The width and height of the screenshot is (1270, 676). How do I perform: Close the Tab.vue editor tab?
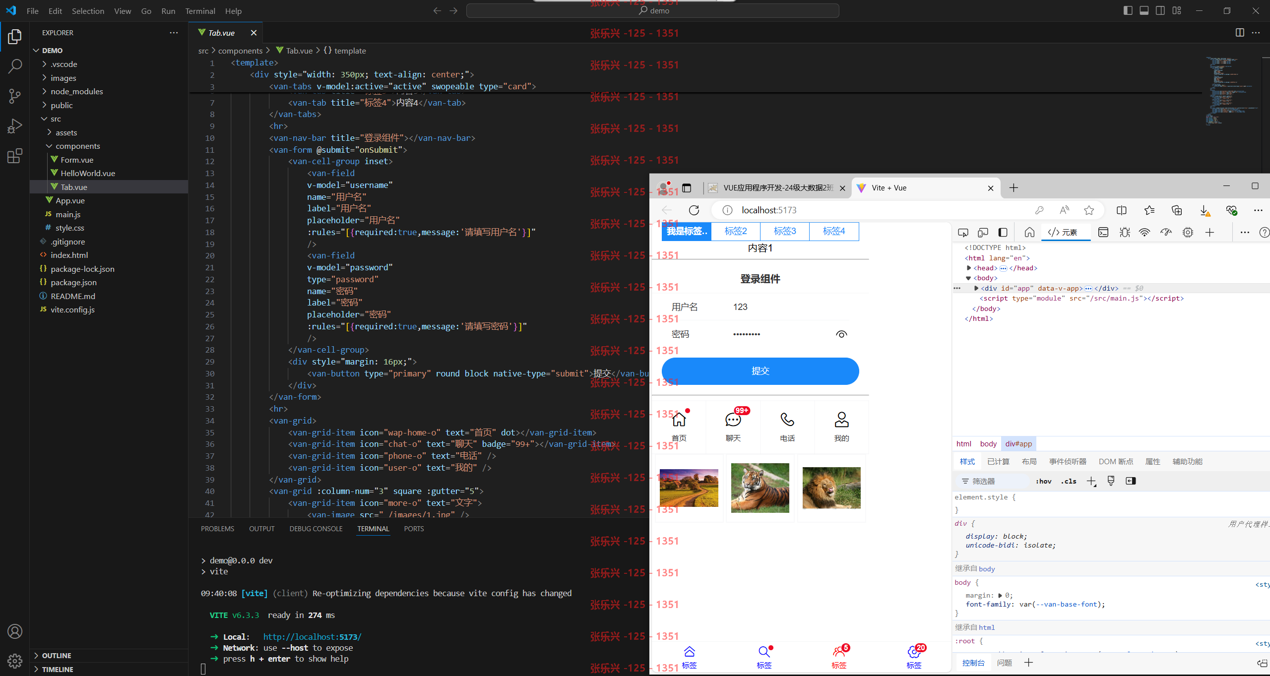coord(254,33)
